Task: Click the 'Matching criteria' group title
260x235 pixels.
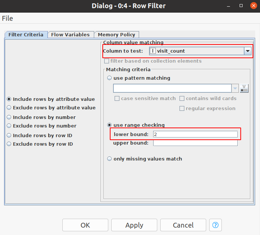Action: (x=128, y=69)
